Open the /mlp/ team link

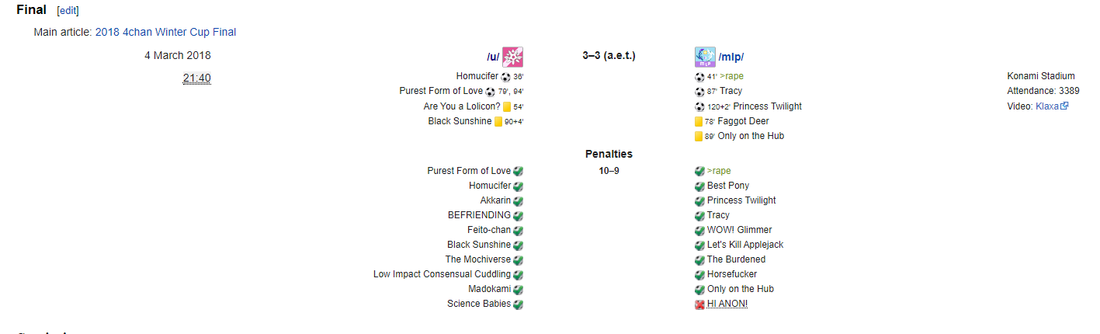click(x=731, y=57)
